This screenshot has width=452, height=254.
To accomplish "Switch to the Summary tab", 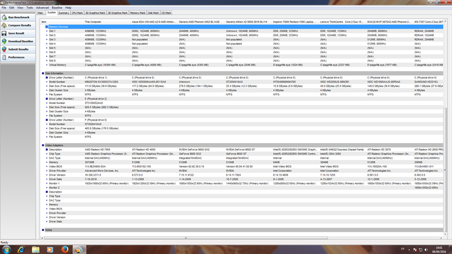I will (x=63, y=13).
